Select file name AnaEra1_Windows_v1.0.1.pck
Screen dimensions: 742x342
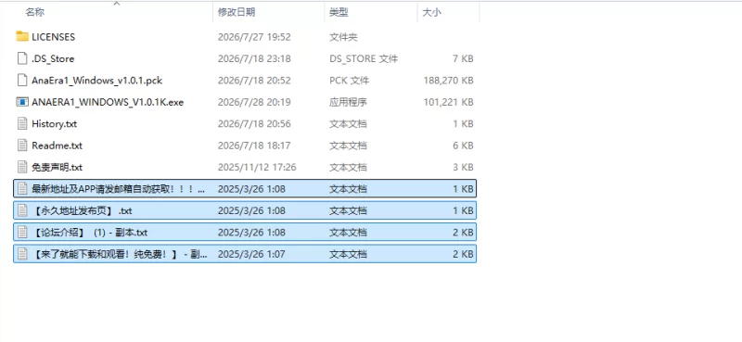(x=97, y=81)
